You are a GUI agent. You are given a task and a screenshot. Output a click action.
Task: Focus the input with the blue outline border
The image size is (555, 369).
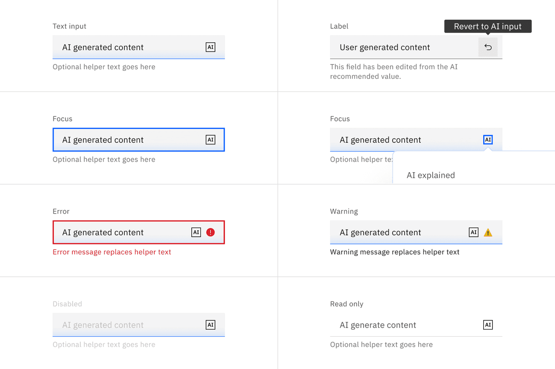tap(125, 140)
